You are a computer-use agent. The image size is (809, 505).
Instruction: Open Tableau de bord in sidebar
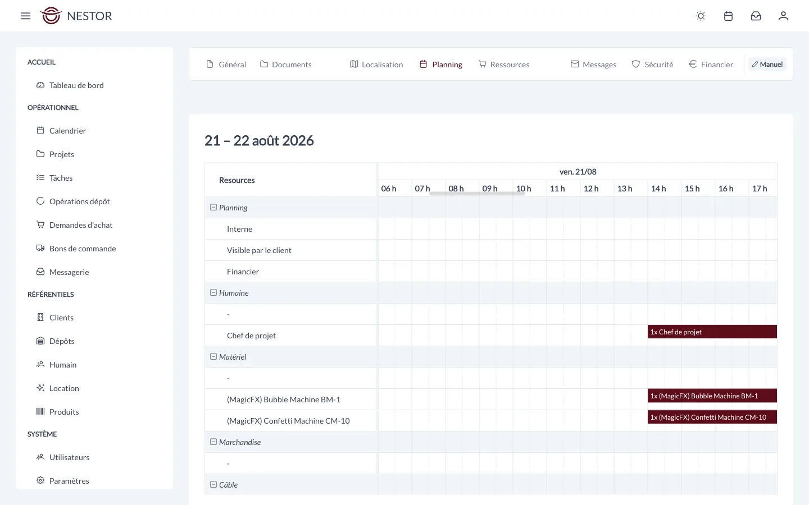pos(76,85)
